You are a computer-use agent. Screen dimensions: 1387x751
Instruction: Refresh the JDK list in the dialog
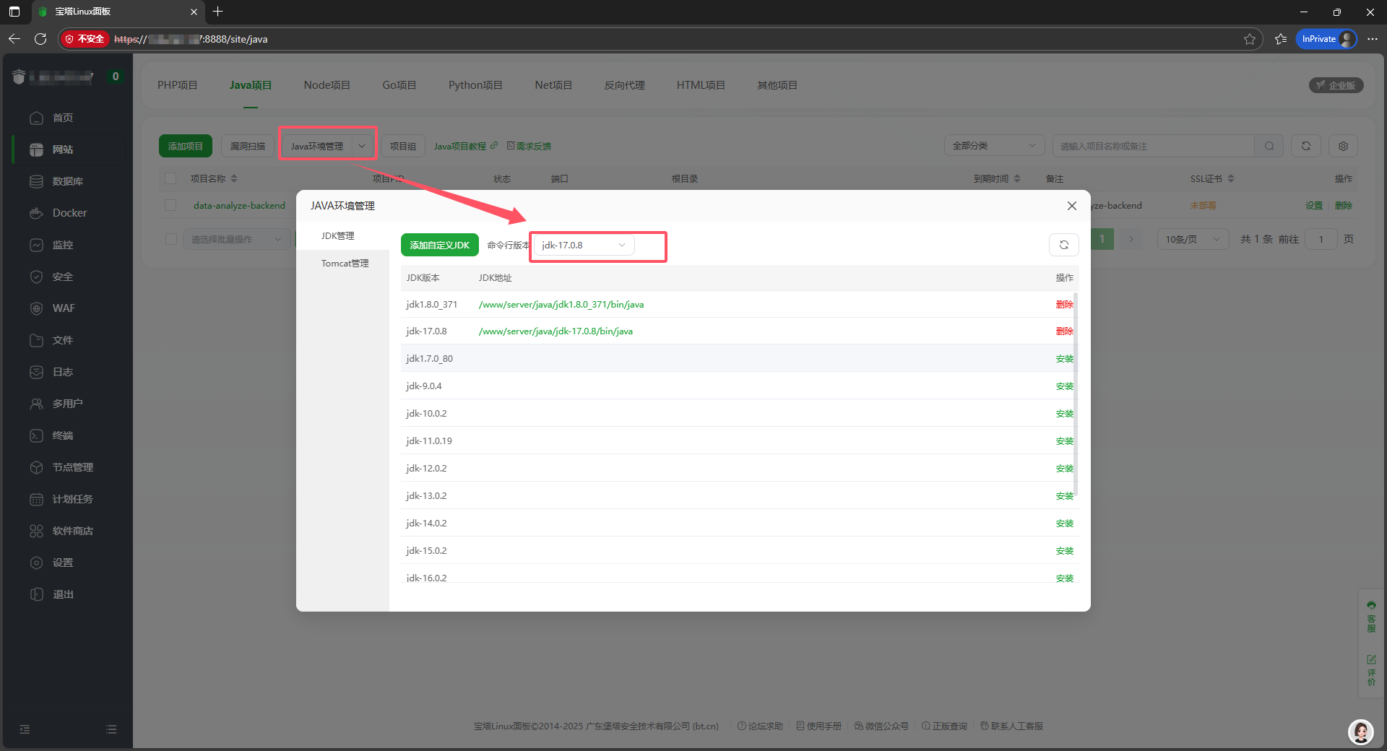click(x=1063, y=245)
